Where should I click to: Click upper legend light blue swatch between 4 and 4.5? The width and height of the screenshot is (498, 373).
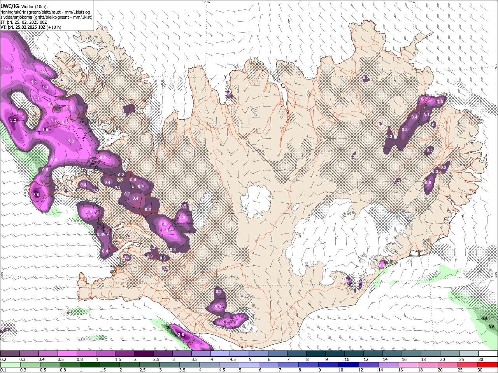(220, 354)
